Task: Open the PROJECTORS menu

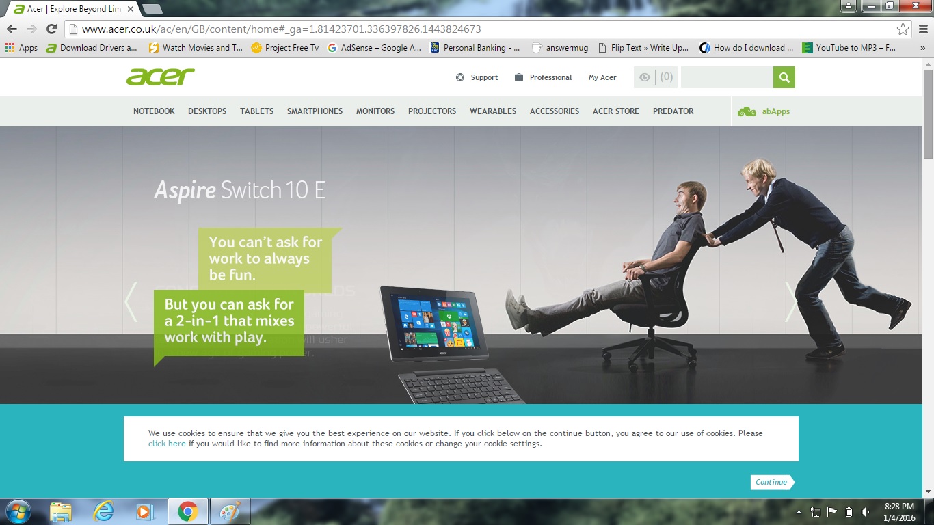Action: [x=432, y=111]
